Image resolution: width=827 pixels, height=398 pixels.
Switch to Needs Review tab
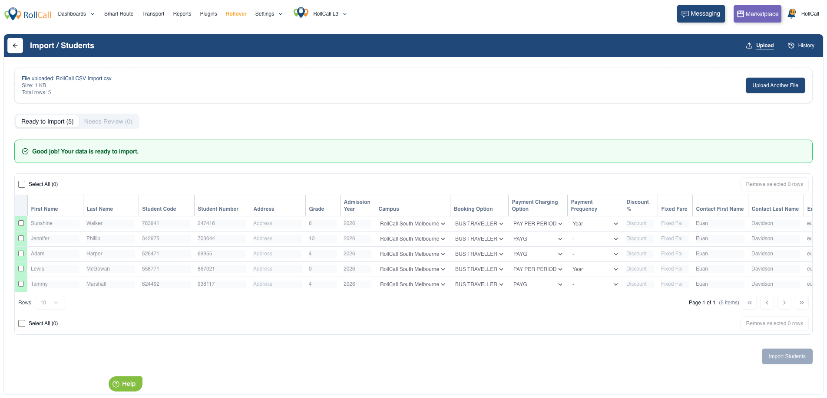108,121
